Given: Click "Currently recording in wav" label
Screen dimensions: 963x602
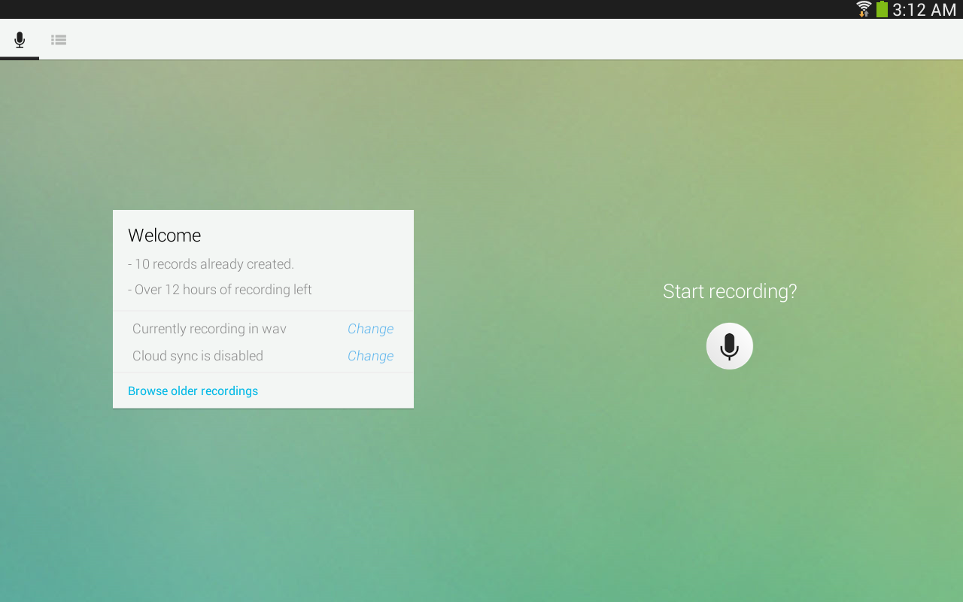Looking at the screenshot, I should coord(209,329).
